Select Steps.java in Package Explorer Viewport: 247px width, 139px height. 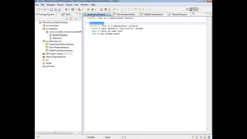click(x=57, y=38)
